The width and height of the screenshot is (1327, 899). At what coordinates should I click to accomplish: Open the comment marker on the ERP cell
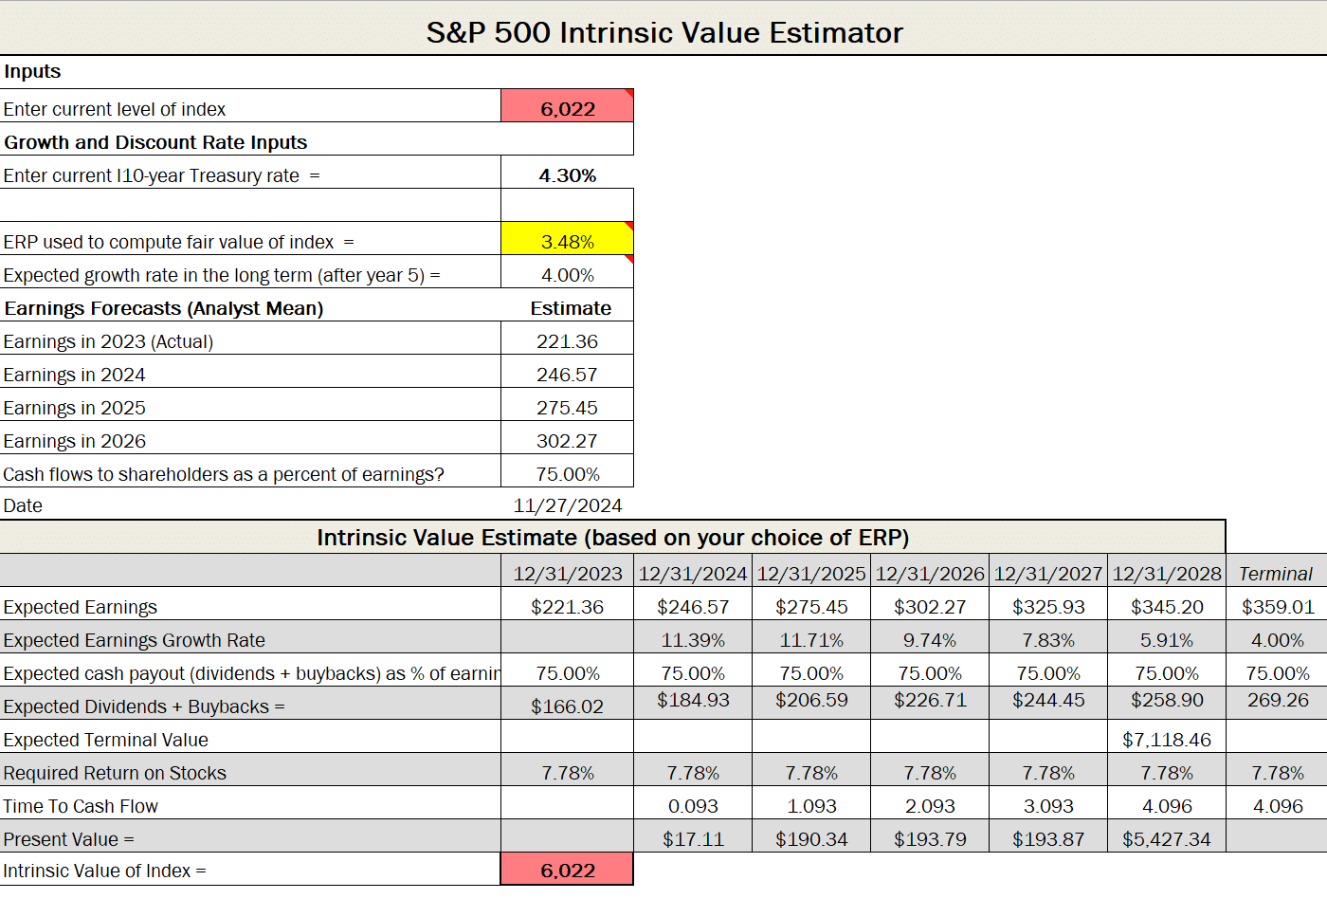coord(629,225)
